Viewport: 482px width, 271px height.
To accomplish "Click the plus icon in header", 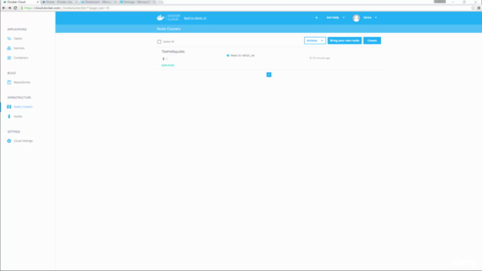I will click(316, 17).
